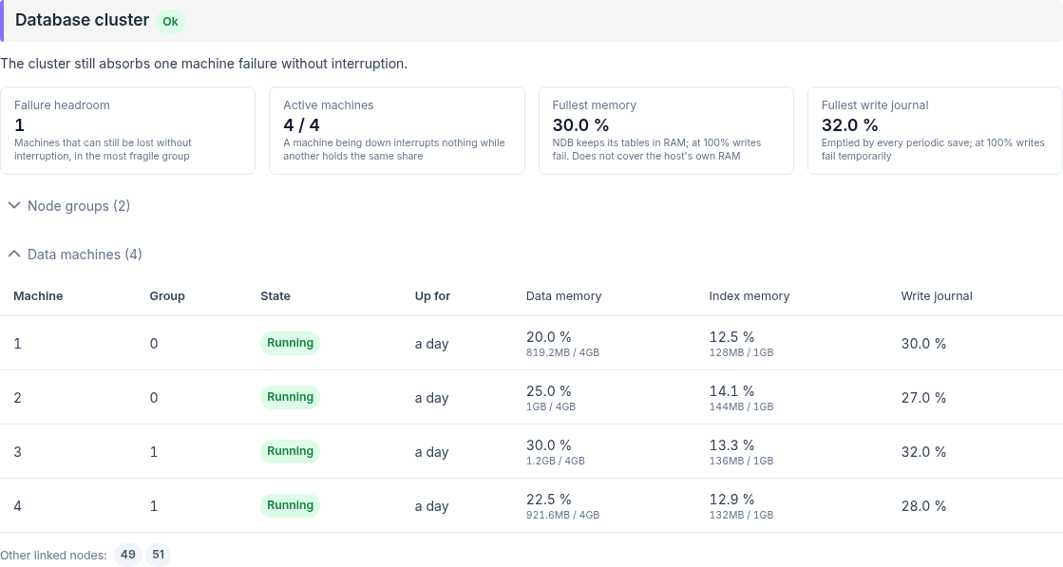Click Running badge for machine 3
The width and height of the screenshot is (1063, 567).
290,451
